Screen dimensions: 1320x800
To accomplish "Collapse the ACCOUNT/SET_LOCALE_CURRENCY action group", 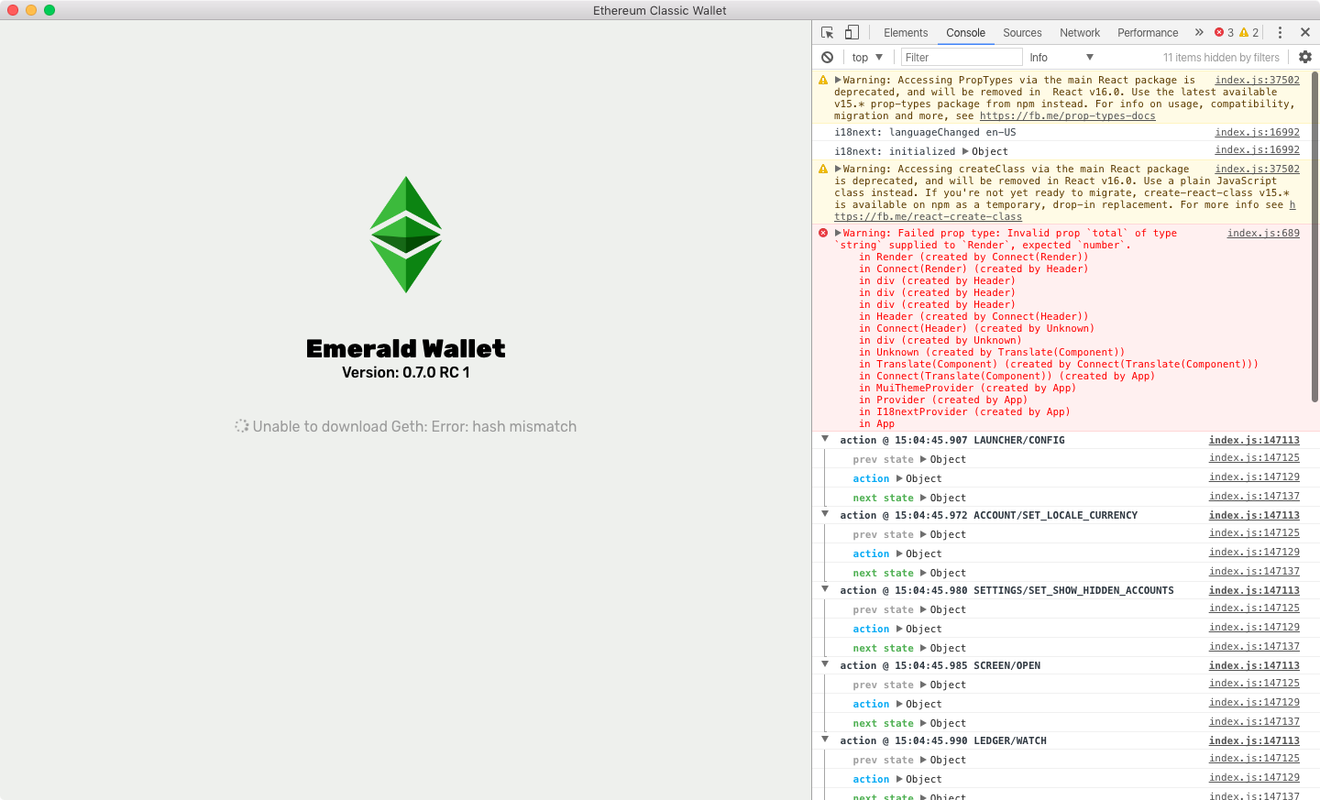I will 825,514.
